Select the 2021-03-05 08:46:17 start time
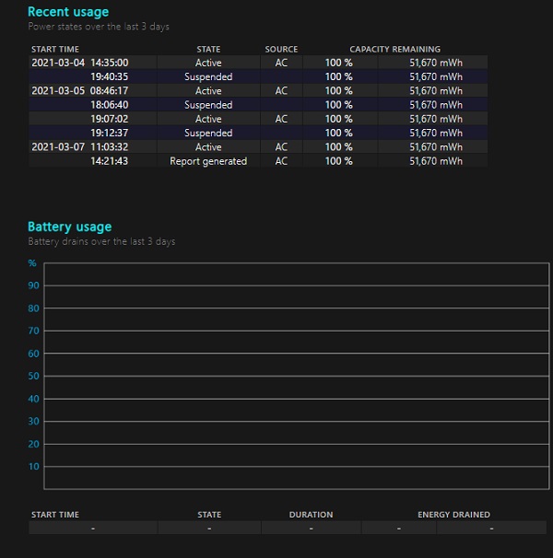 80,91
